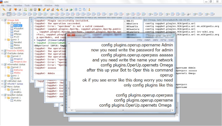This screenshot has width=222, height=126.
Task: Open the Colors books toolbar icon
Action: 39,10
